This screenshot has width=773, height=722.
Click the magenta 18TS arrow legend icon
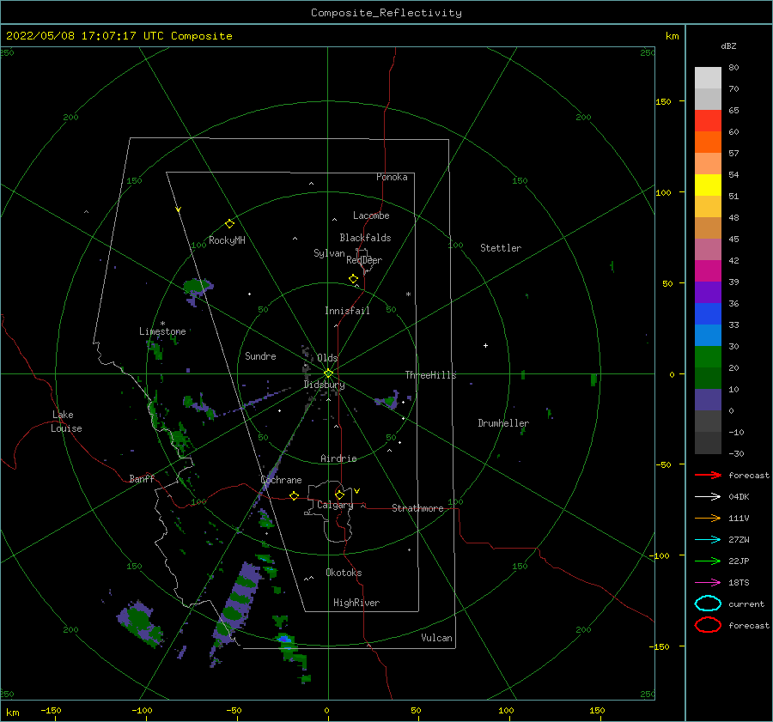pos(708,583)
